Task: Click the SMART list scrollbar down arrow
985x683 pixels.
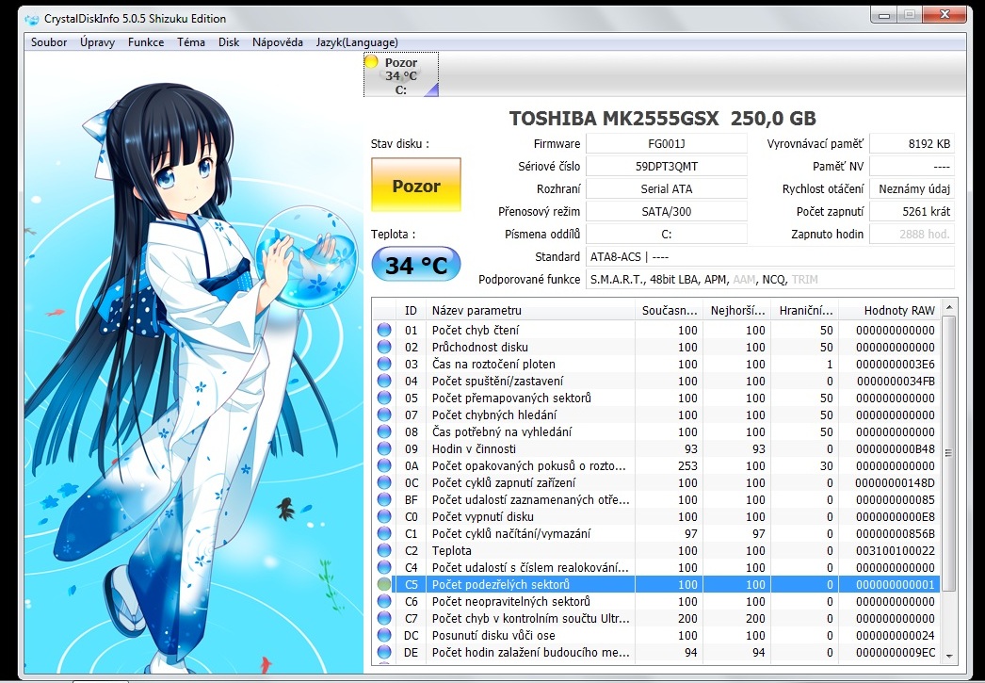Action: [948, 656]
